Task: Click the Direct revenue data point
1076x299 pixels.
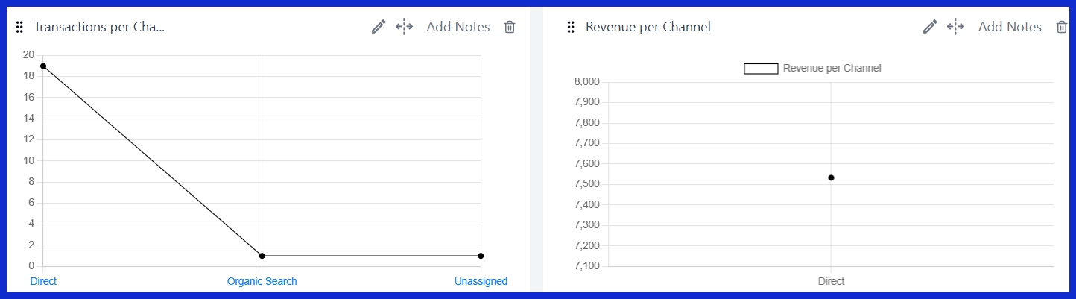Action: (831, 177)
